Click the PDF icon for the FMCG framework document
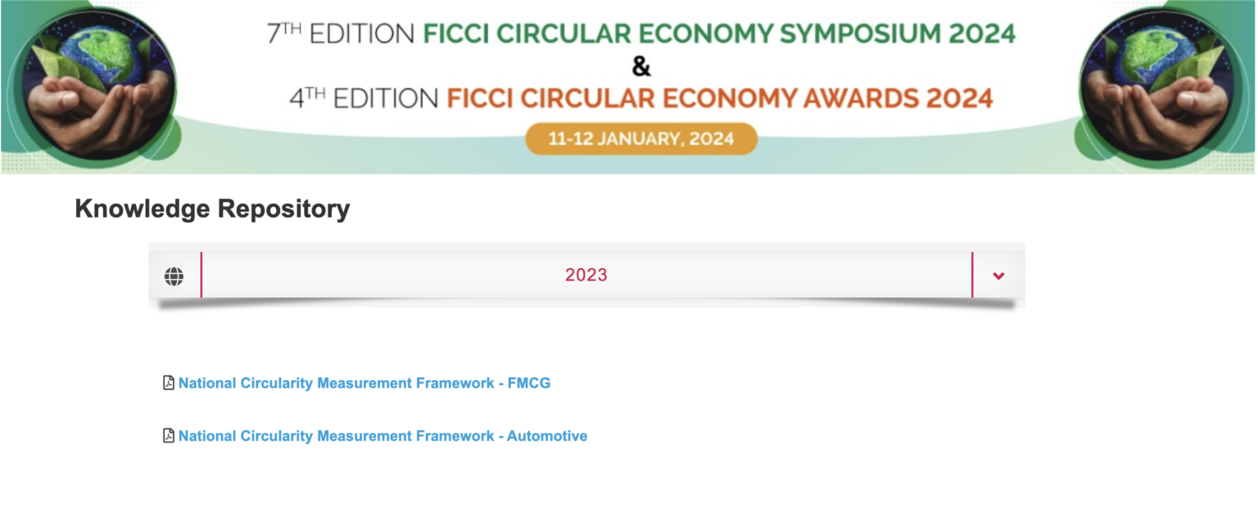 [x=168, y=382]
